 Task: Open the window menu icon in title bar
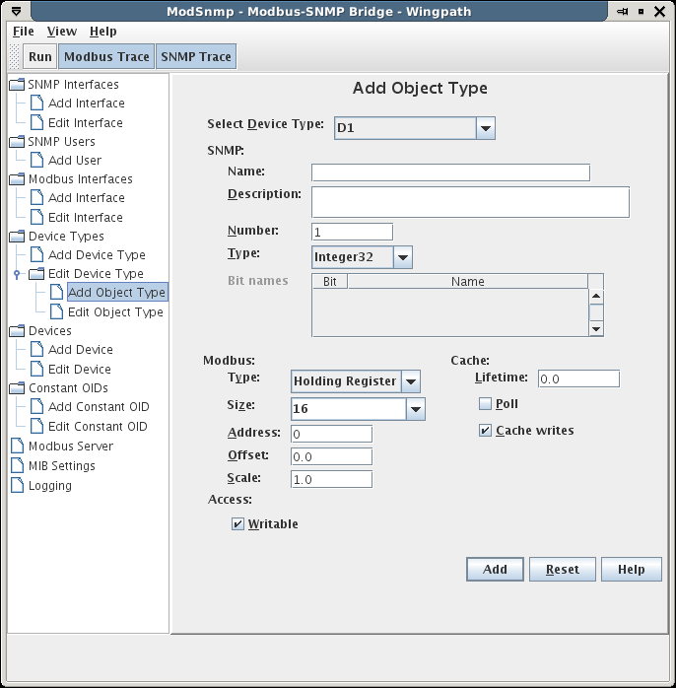16,11
